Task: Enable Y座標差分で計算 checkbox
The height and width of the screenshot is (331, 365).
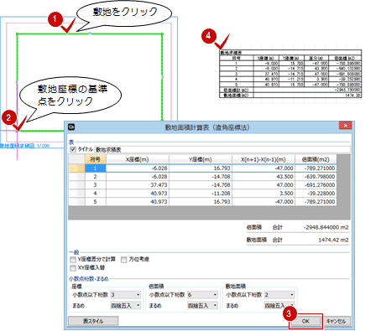Action: pyautogui.click(x=73, y=260)
